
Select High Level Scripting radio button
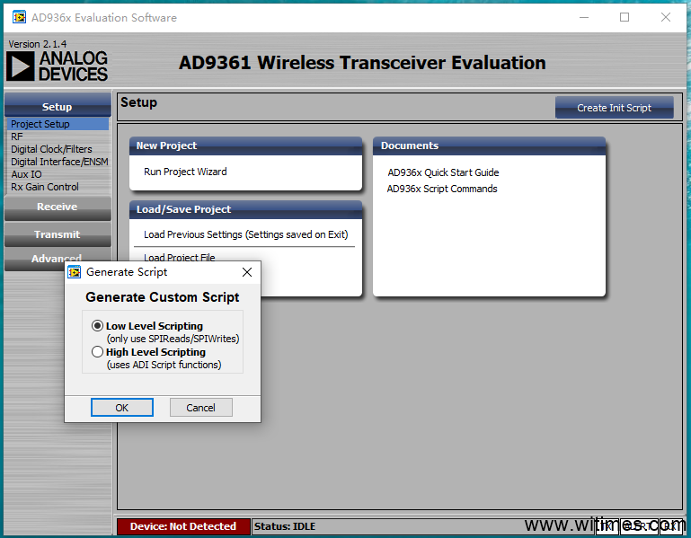pos(97,351)
